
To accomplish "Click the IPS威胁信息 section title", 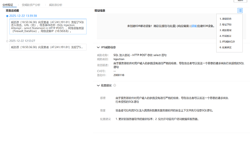I will coord(108,47).
